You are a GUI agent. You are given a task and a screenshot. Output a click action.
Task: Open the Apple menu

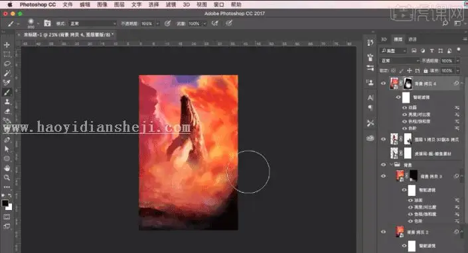(x=10, y=5)
